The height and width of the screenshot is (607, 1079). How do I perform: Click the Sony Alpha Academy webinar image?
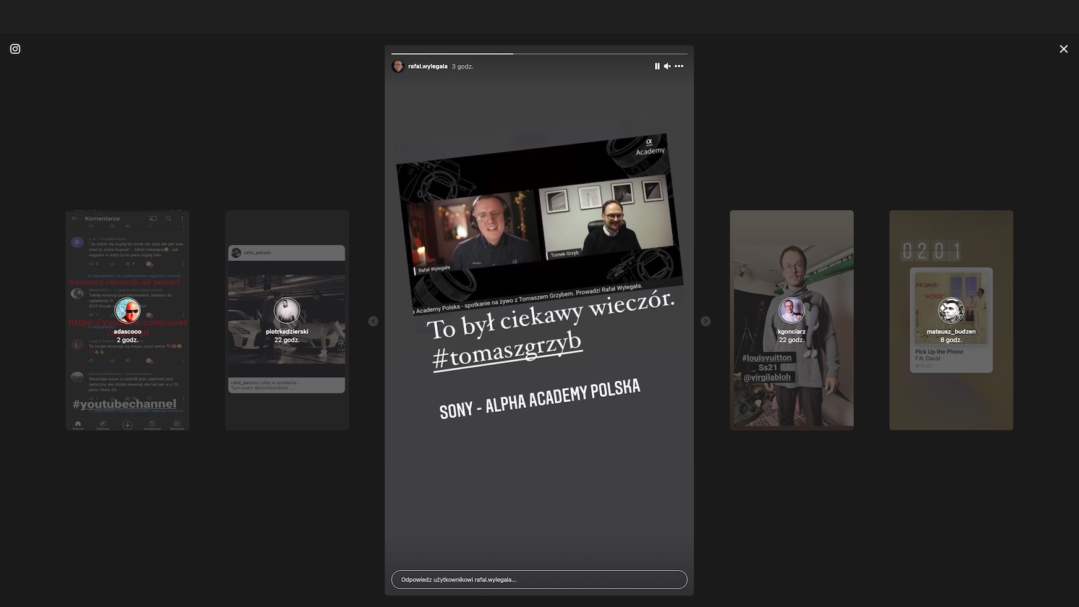(x=539, y=224)
